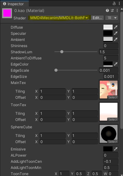123x176 pixels.
Task: Pick EdgeColor with eyedropper
Action: tap(116, 64)
